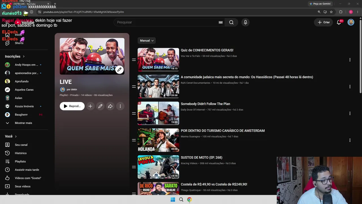Expand subscriptions with 'Mostrar mais'

coord(24,123)
